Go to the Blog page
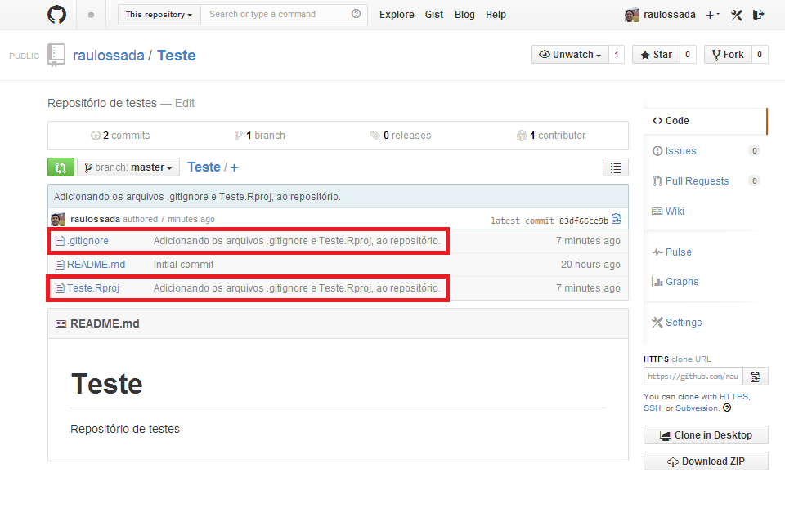This screenshot has height=508, width=785. [x=464, y=15]
